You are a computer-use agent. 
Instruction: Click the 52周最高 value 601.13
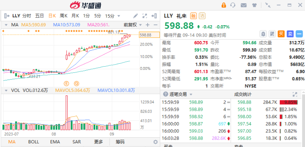pyautogui.click(x=201, y=71)
